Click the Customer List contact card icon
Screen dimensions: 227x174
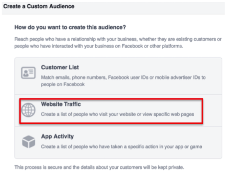pyautogui.click(x=28, y=73)
